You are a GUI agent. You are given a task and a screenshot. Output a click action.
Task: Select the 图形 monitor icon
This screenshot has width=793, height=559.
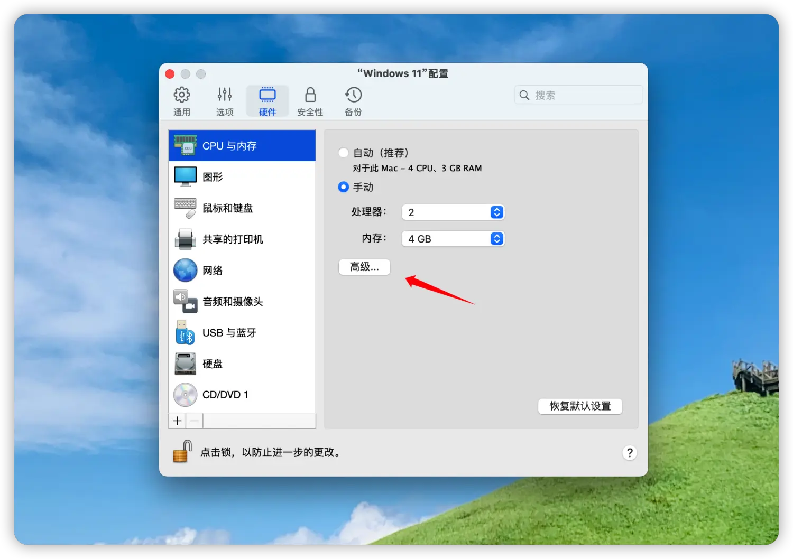(186, 177)
